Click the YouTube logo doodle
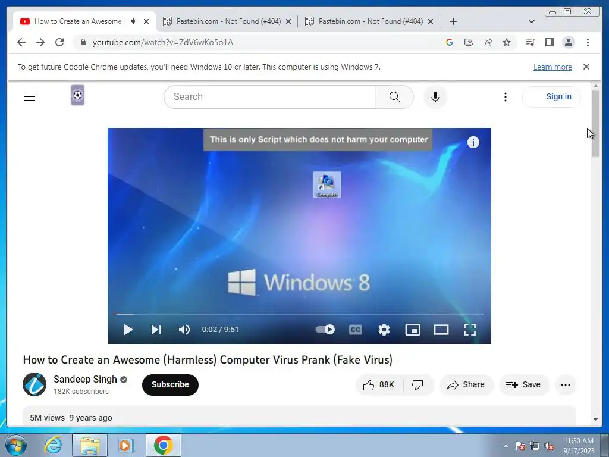This screenshot has width=609, height=457. click(x=78, y=95)
